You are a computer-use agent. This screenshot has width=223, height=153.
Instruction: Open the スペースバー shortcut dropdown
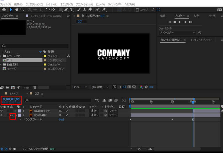[x=177, y=33]
